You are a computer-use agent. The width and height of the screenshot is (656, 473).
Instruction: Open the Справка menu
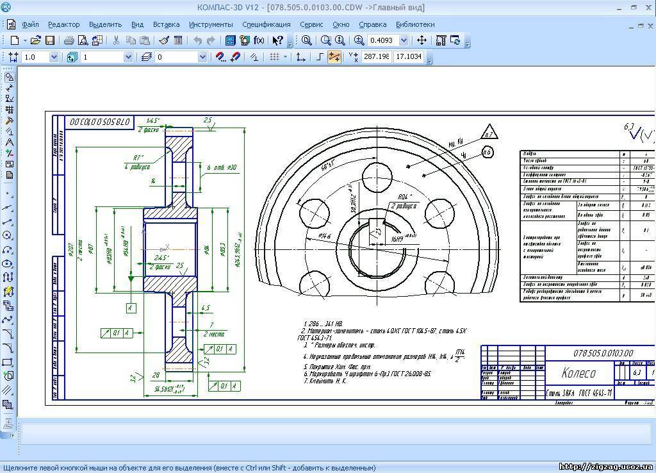[373, 24]
